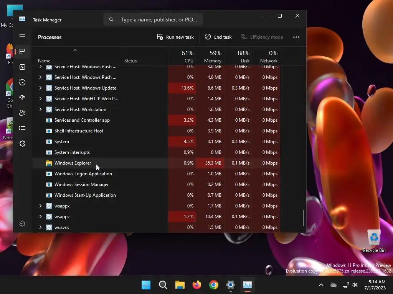
Task: Sort by the CPU column
Action: (x=182, y=57)
